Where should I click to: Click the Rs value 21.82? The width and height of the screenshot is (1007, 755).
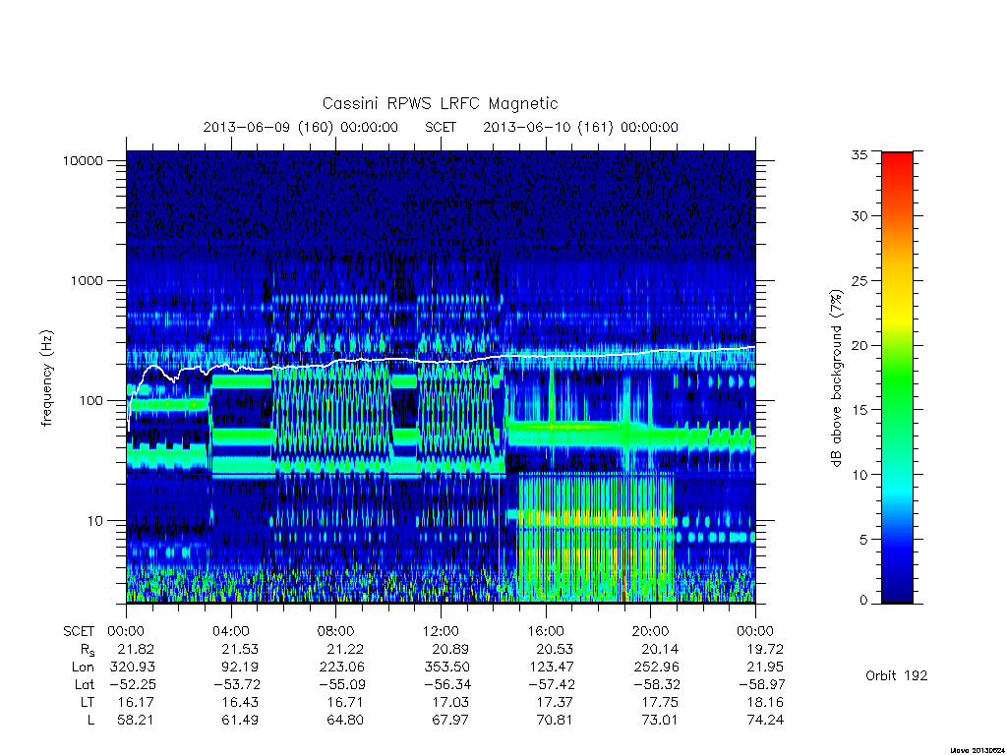point(136,649)
